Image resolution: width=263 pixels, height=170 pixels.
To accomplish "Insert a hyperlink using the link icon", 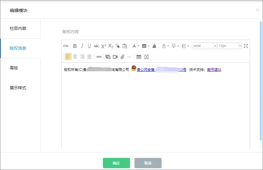I will 99,57.
